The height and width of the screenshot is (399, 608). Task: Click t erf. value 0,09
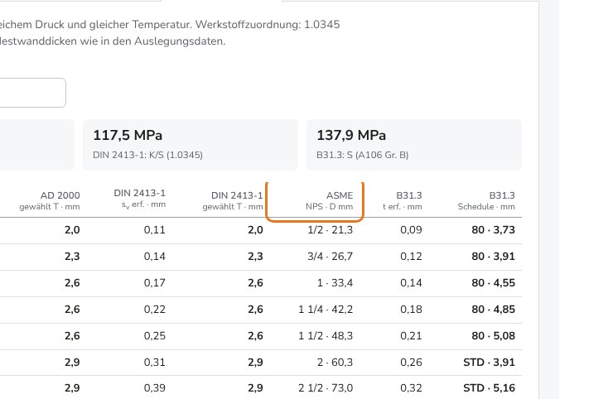411,230
